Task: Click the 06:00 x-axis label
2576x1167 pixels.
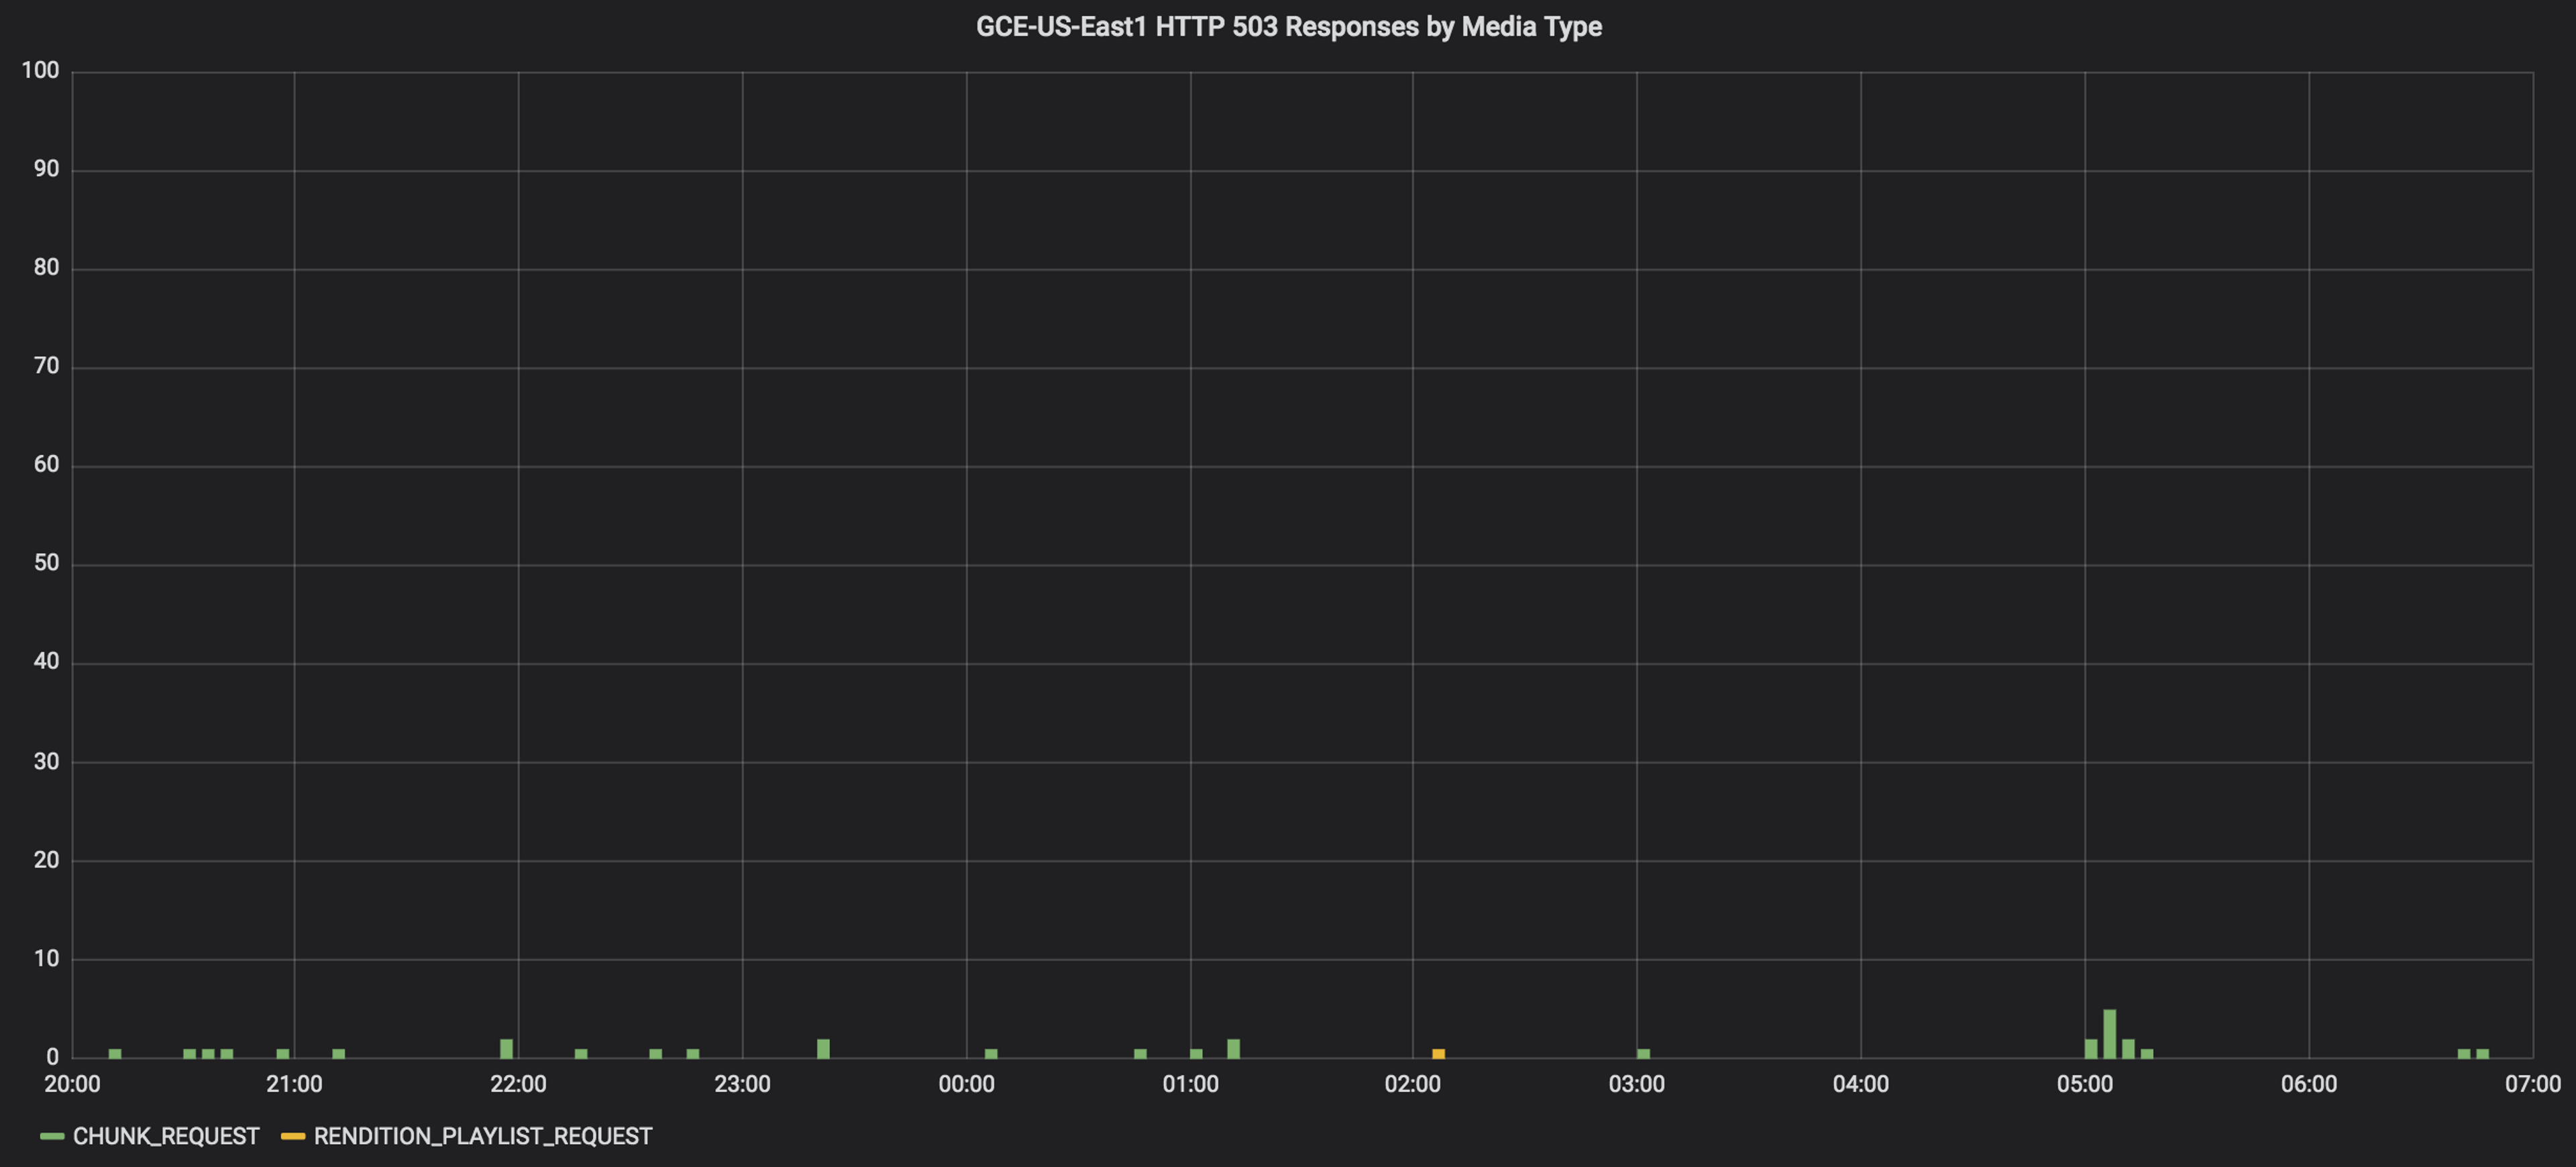Action: click(x=2308, y=1085)
